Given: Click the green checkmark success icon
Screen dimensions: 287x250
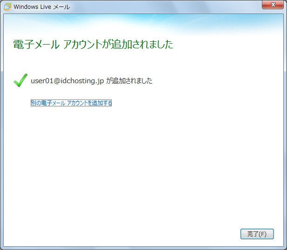Looking at the screenshot, I should click(x=20, y=80).
